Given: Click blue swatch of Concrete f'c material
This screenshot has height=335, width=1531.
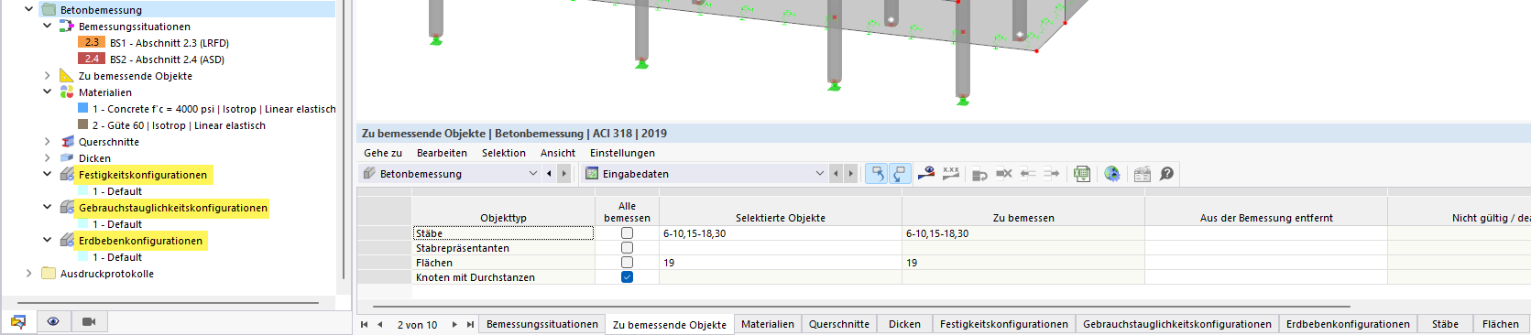Looking at the screenshot, I should (x=82, y=108).
